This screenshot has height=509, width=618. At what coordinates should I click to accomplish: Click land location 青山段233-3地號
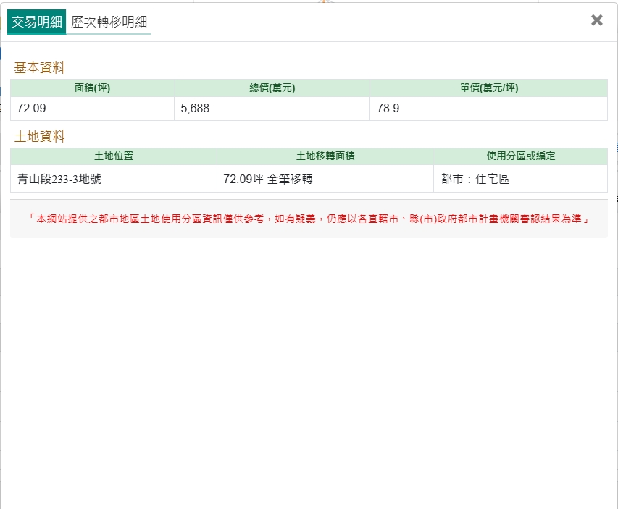coord(59,179)
